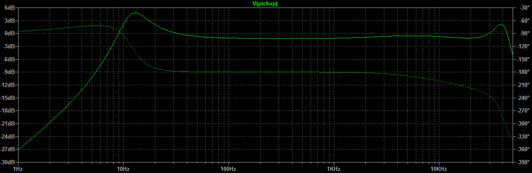Select the -30dB magnitude axis label

[8, 162]
